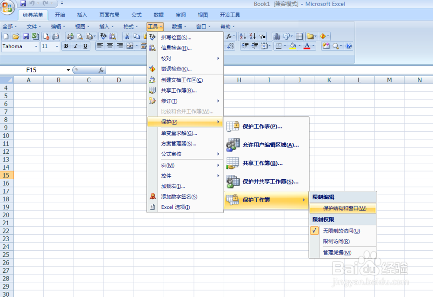Viewport: 433px width, 297px height.
Task: Choose 管理凭据(M) option
Action: (343, 252)
